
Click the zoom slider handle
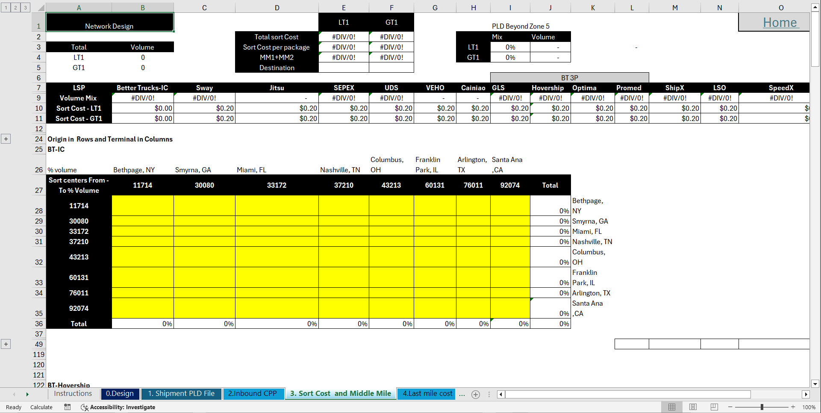click(x=762, y=407)
